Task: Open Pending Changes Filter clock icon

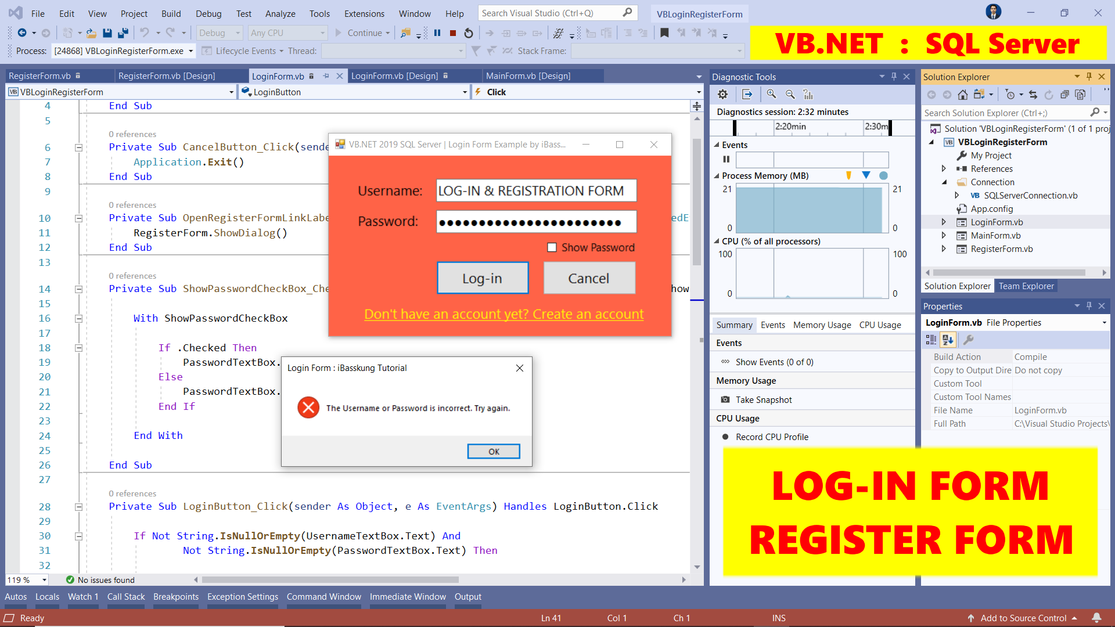Action: point(1010,95)
